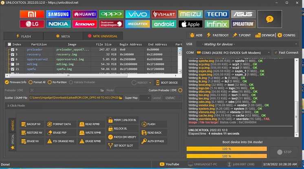Uncheck the recovery partition checkbox
The width and height of the screenshot is (304, 169).
click(x=12, y=54)
